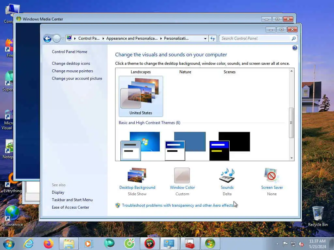This screenshot has width=334, height=250.
Task: Click the Back arrow in Control Panel
Action: (x=47, y=38)
